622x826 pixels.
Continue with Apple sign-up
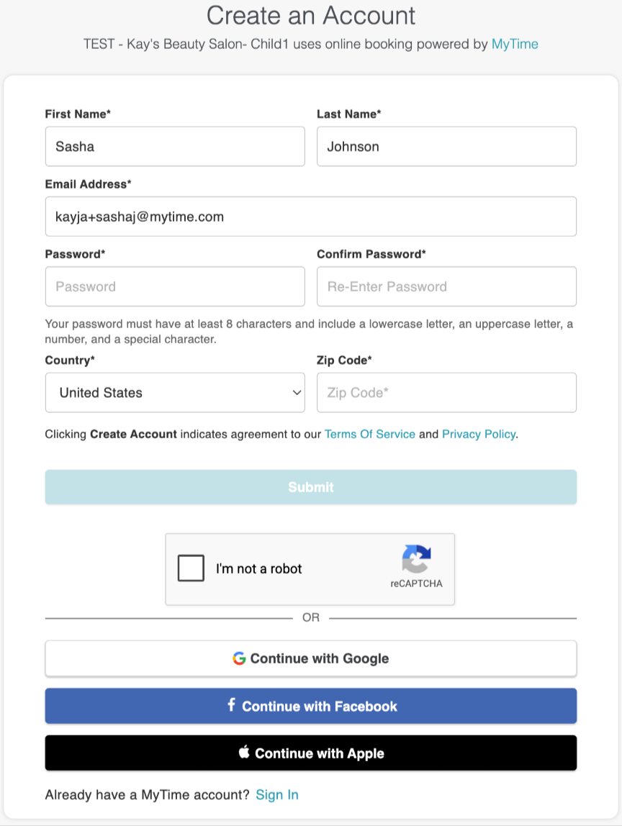(311, 753)
